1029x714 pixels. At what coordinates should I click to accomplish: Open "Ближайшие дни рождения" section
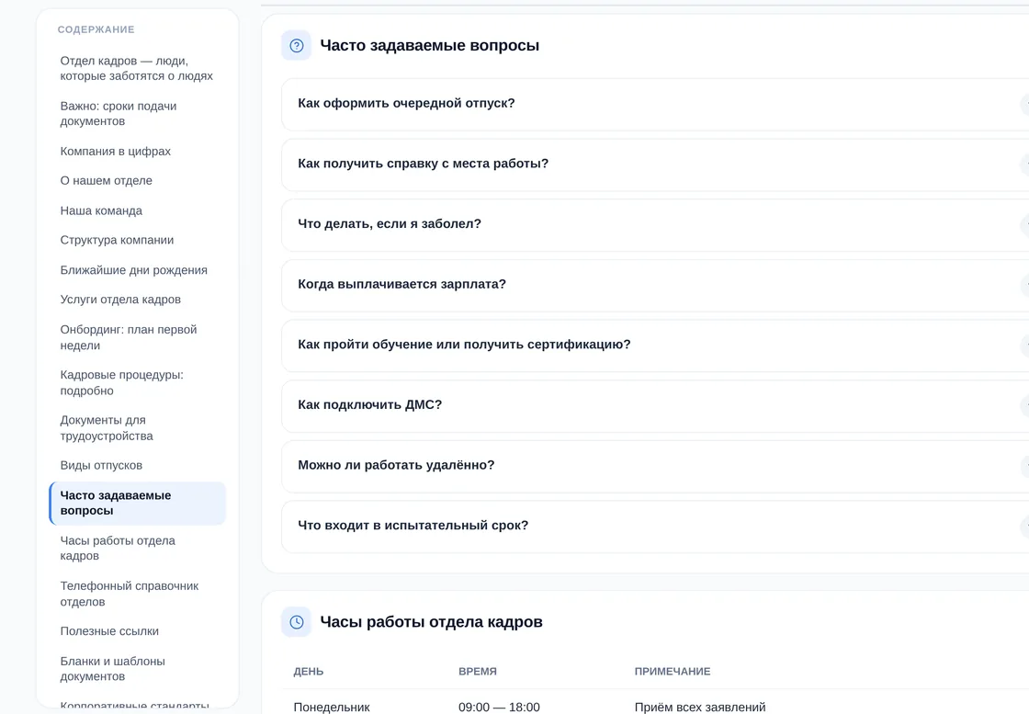point(137,270)
